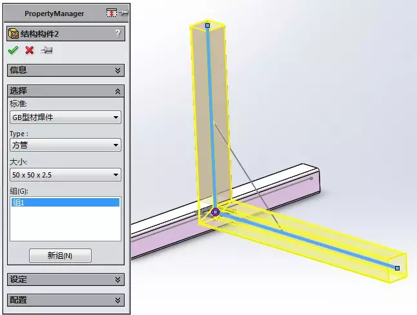
Task: Click the top endpoint of the vertical sketch line
Action: [208, 26]
